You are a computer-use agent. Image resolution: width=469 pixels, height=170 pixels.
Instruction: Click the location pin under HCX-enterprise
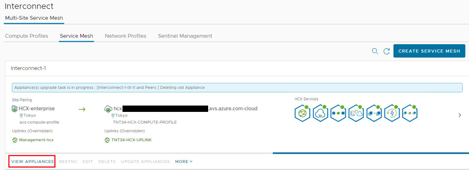coord(21,116)
